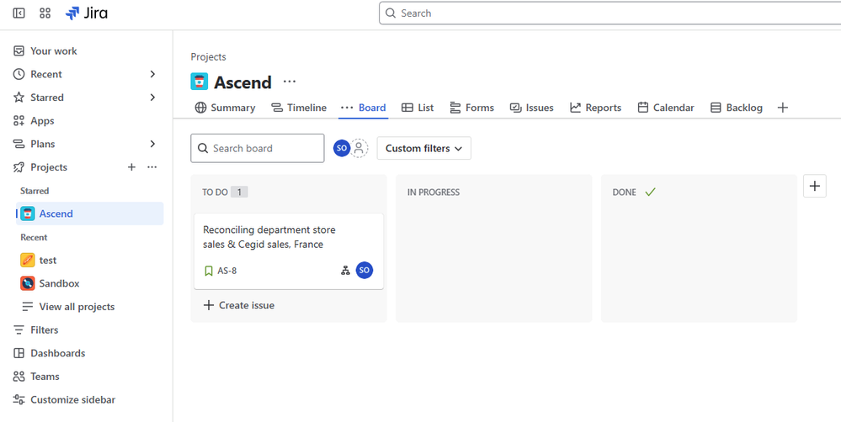The width and height of the screenshot is (841, 422).
Task: Click the AS-8 issue key
Action: point(227,271)
